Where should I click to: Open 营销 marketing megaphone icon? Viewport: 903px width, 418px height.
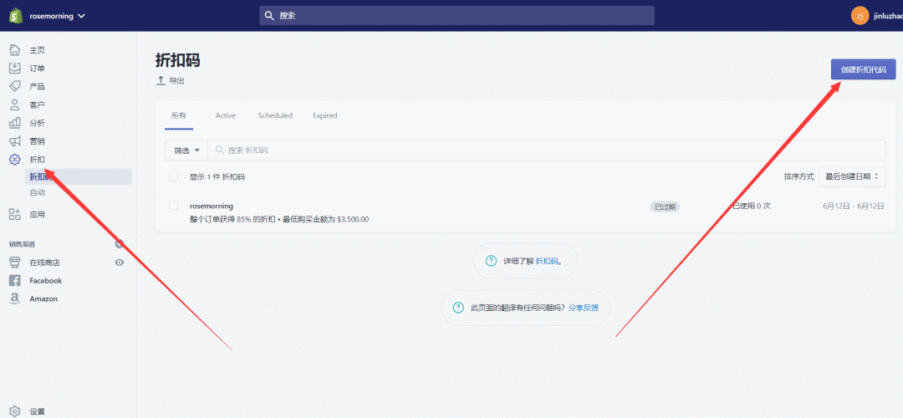[15, 141]
